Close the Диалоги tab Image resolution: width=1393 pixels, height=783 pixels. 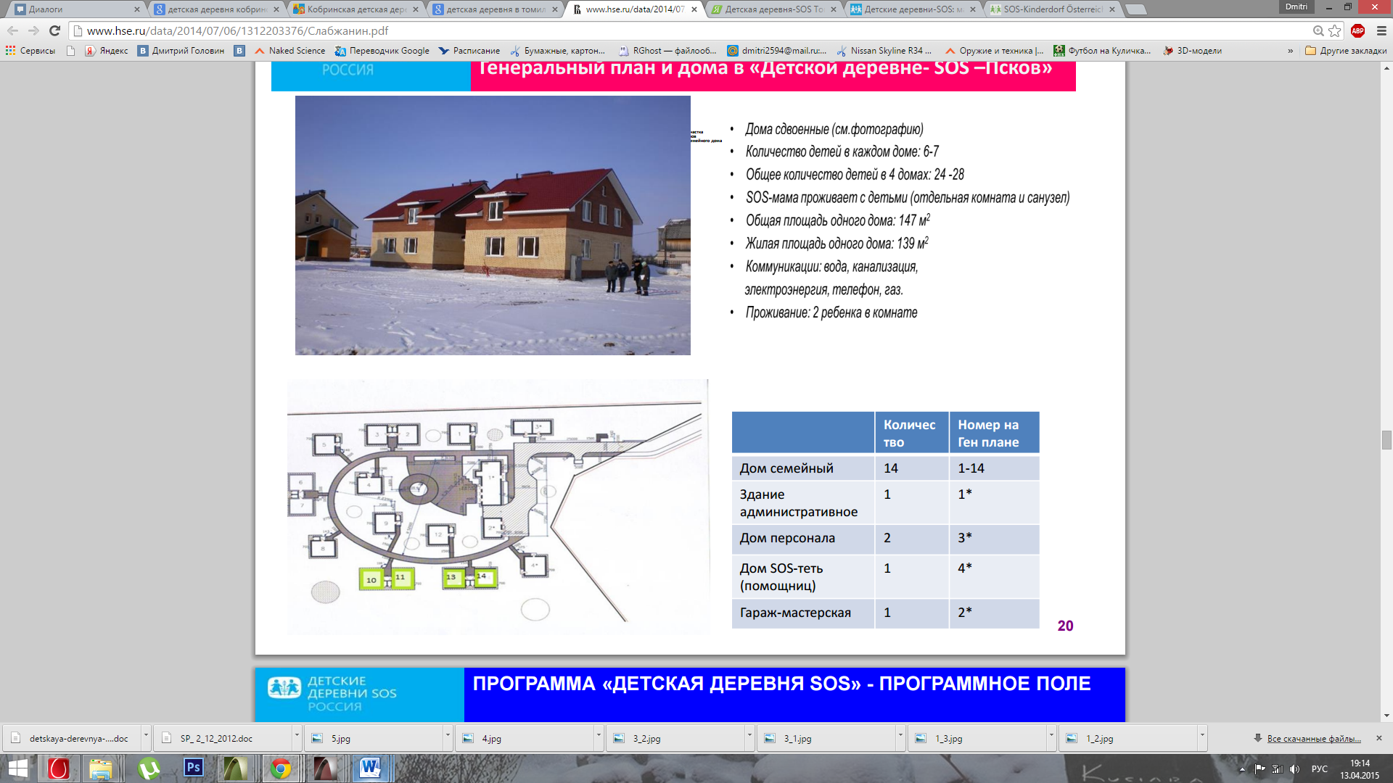tap(137, 9)
